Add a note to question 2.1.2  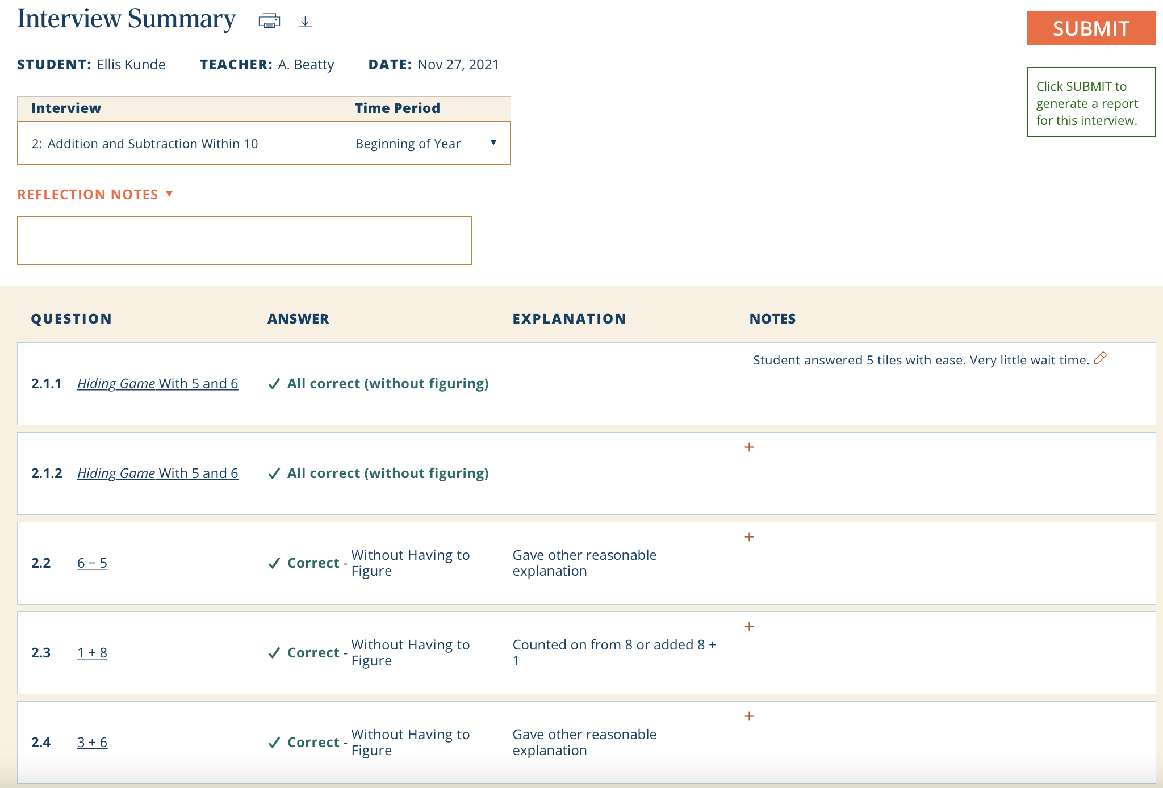pos(750,447)
